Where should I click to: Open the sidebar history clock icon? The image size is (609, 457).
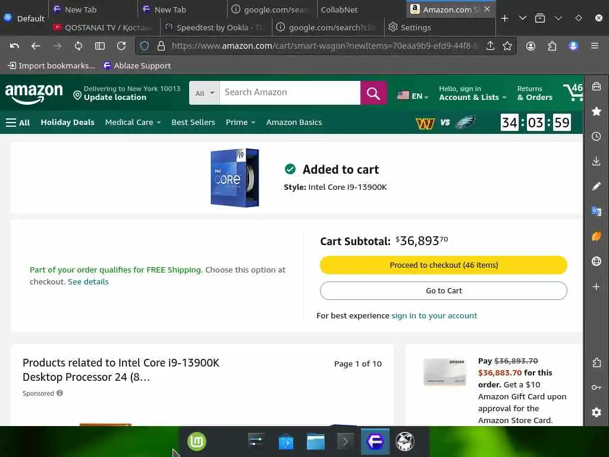[596, 136]
